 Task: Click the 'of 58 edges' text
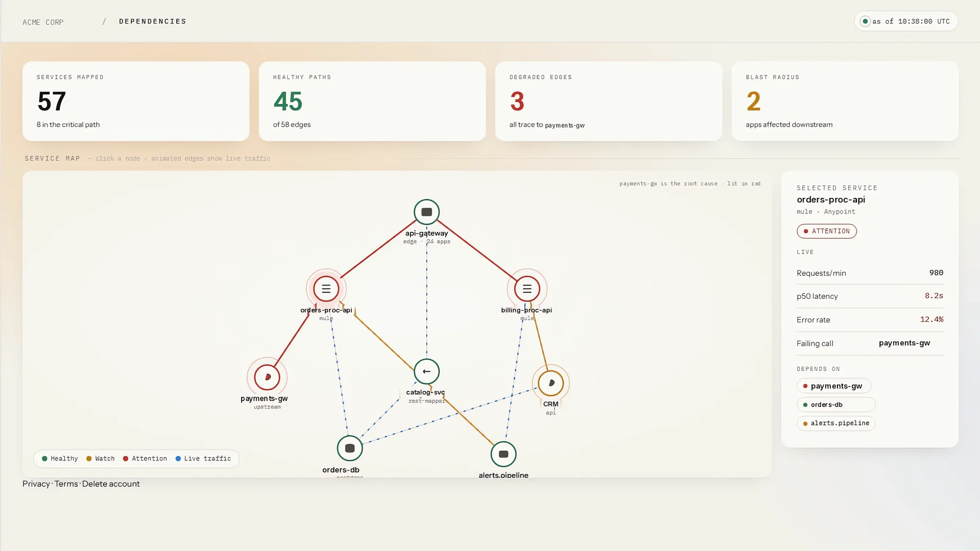coord(292,125)
